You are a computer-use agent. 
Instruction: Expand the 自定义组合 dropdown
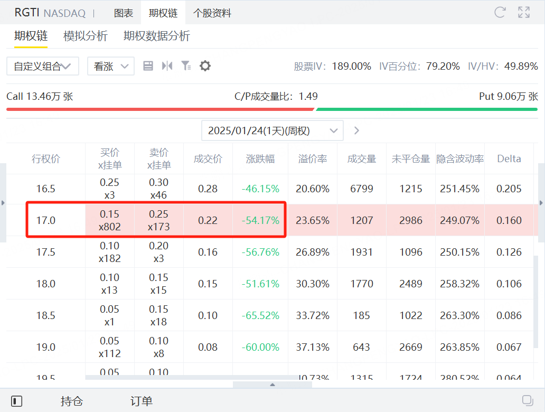[x=43, y=66]
